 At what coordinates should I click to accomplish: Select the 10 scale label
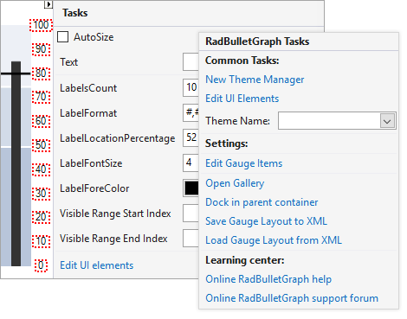41,241
